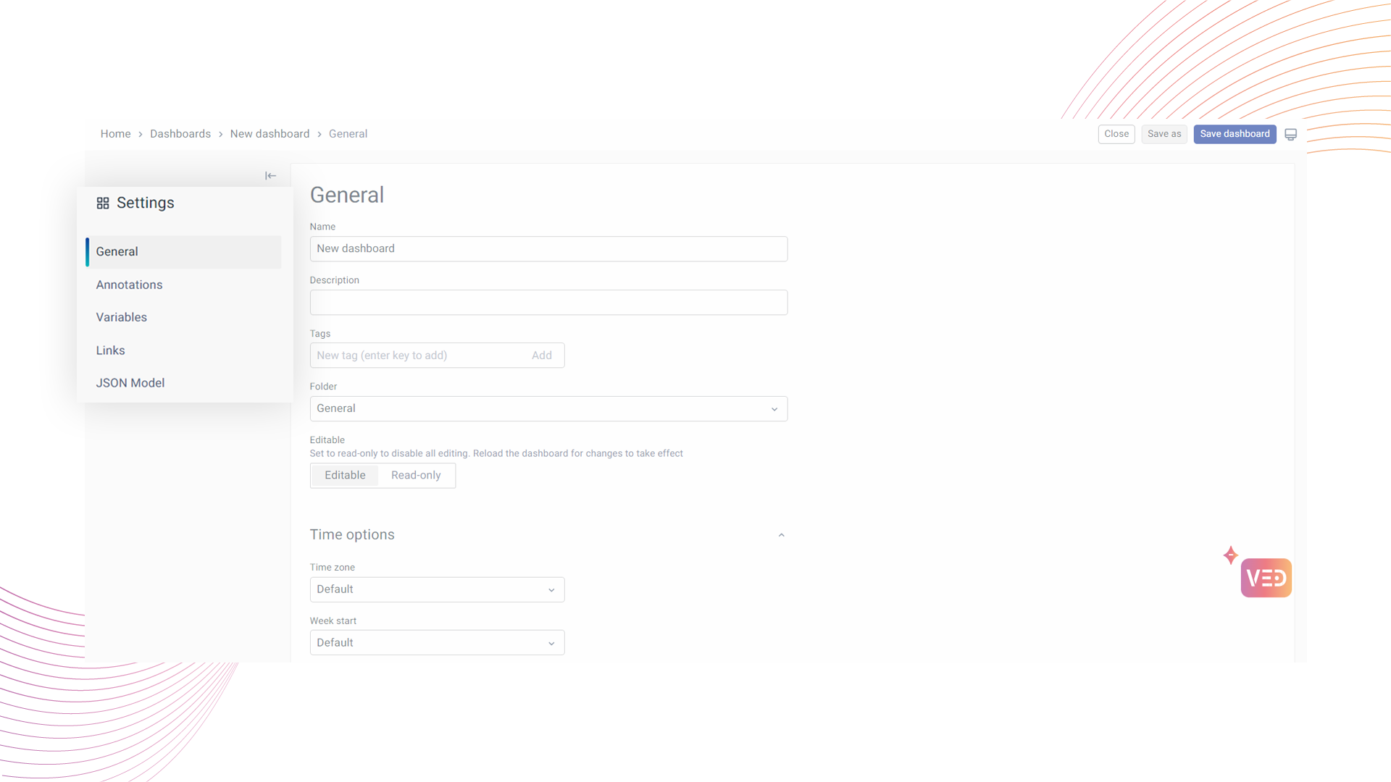Click the Add tag button

click(x=541, y=356)
